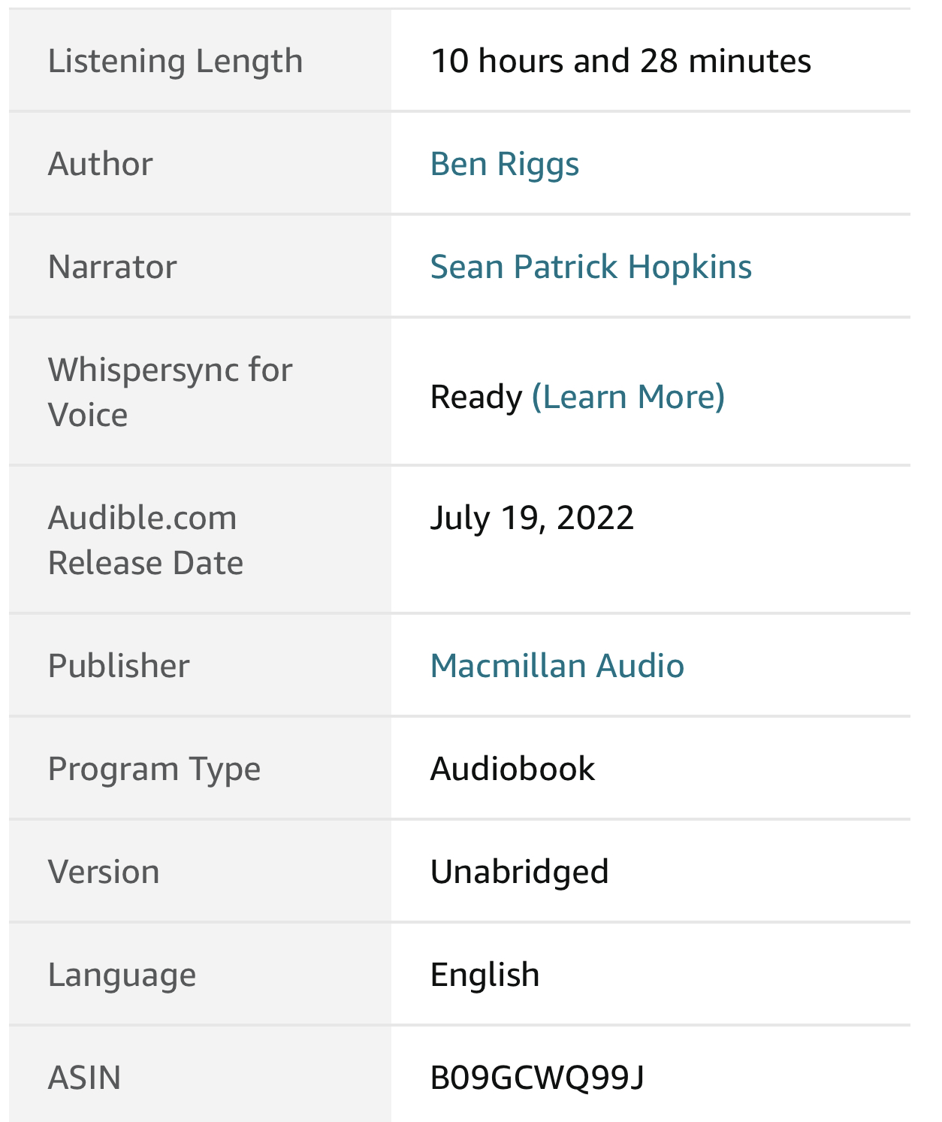
Task: Click the Version row label
Action: [x=104, y=872]
